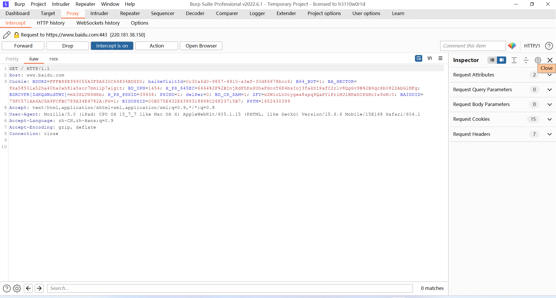
Task: Go to previous search match
Action: (28, 288)
